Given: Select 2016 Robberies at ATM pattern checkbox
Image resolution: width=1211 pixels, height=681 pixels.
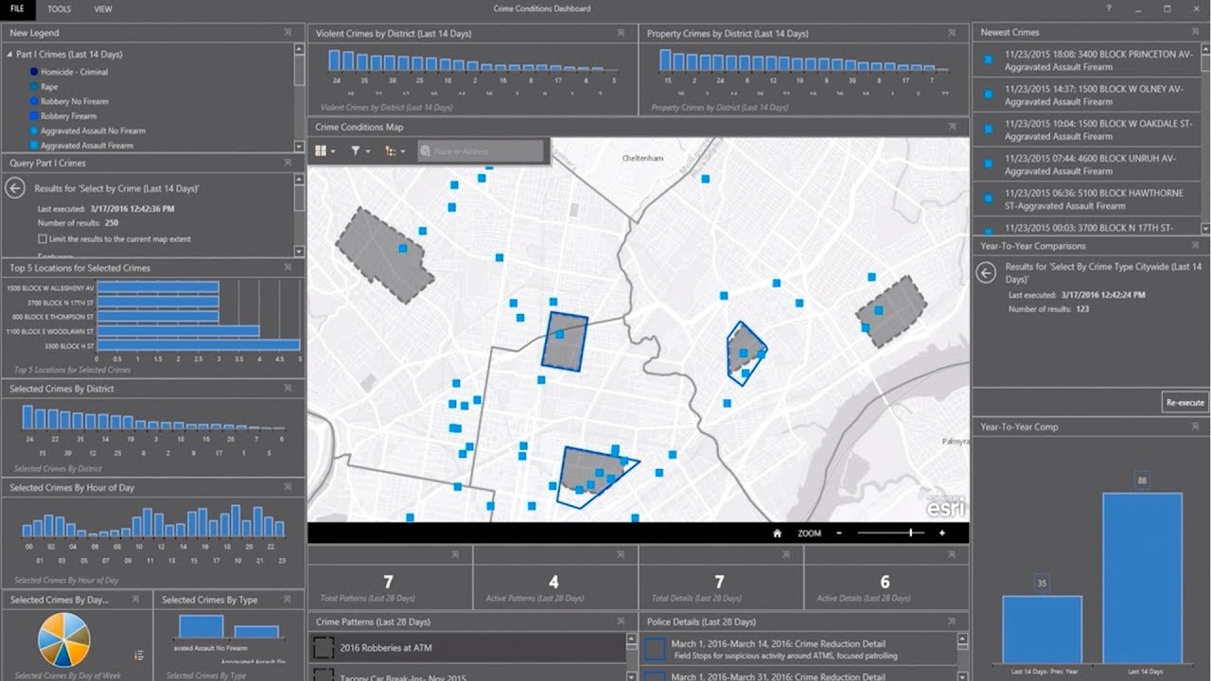Looking at the screenshot, I should (x=325, y=647).
